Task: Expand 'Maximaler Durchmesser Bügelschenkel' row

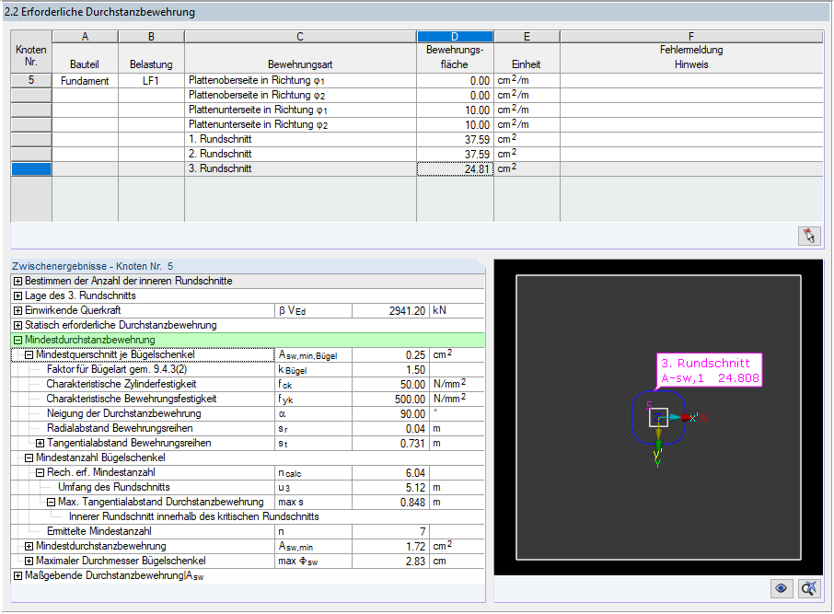Action: tap(29, 561)
